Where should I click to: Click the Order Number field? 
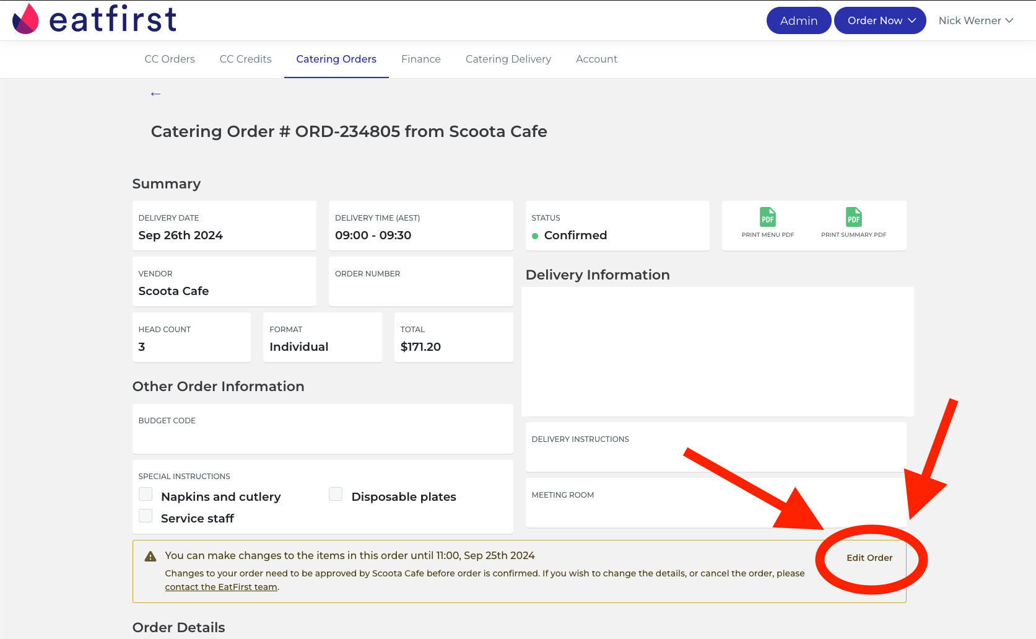point(421,281)
